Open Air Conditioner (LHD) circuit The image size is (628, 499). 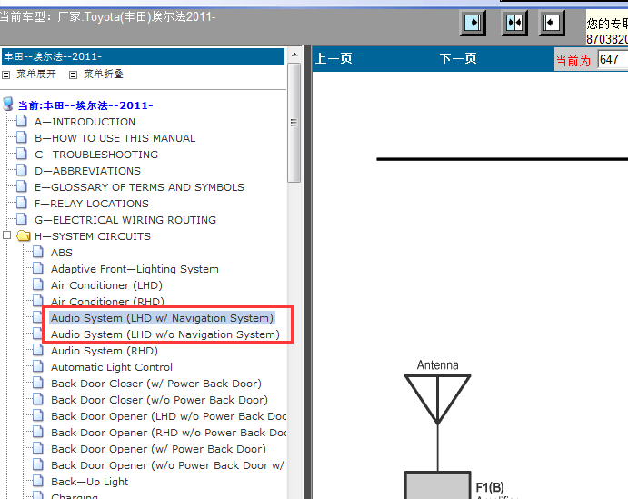[106, 285]
